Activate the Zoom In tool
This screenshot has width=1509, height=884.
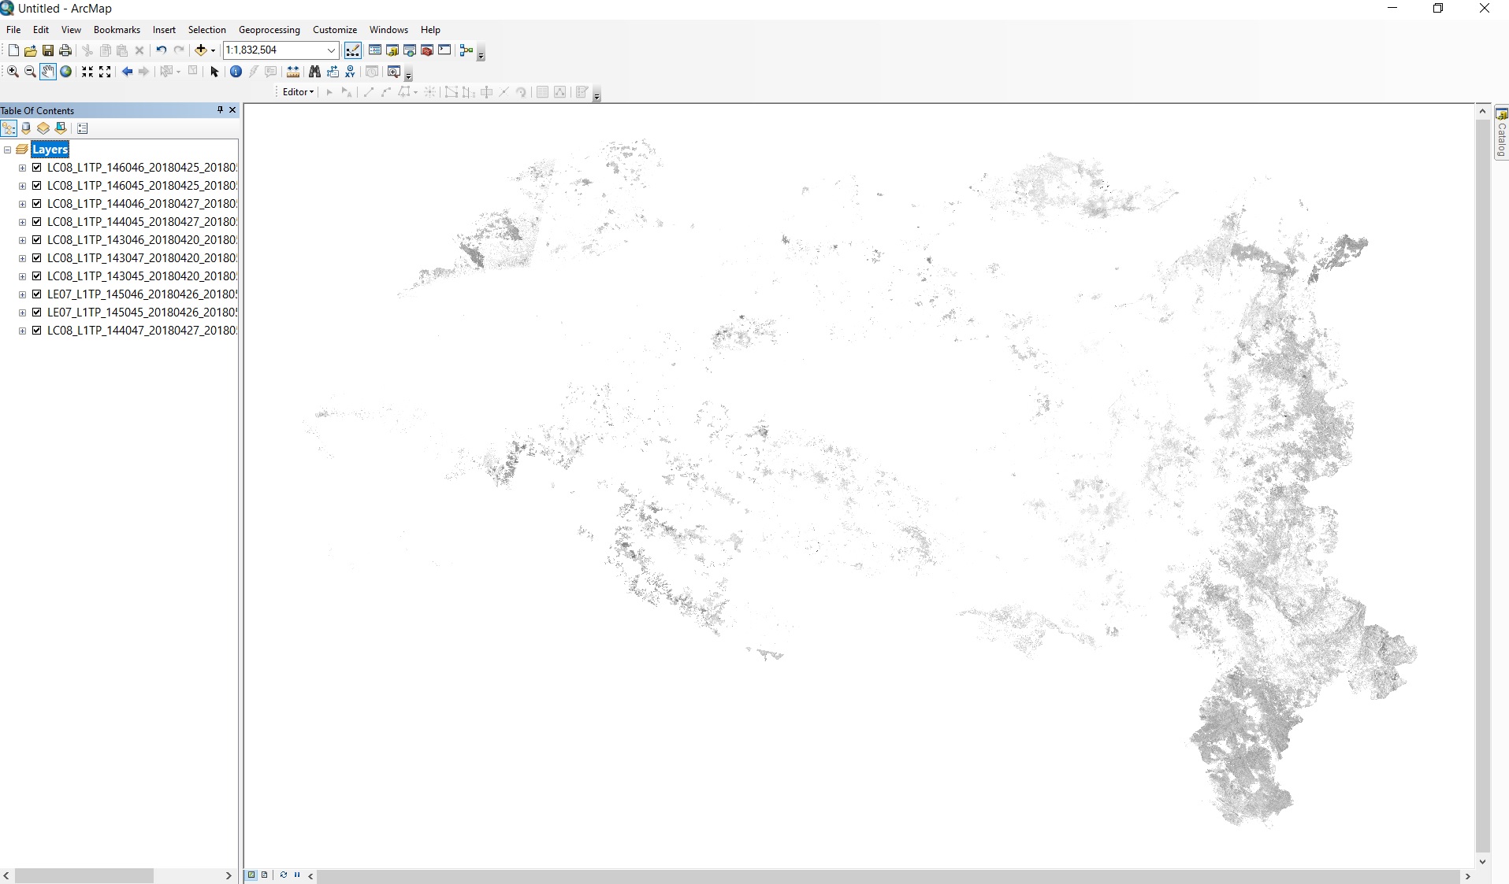click(13, 71)
